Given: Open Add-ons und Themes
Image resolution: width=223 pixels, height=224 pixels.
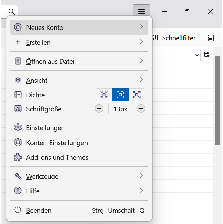Looking at the screenshot, I should click(x=57, y=157).
